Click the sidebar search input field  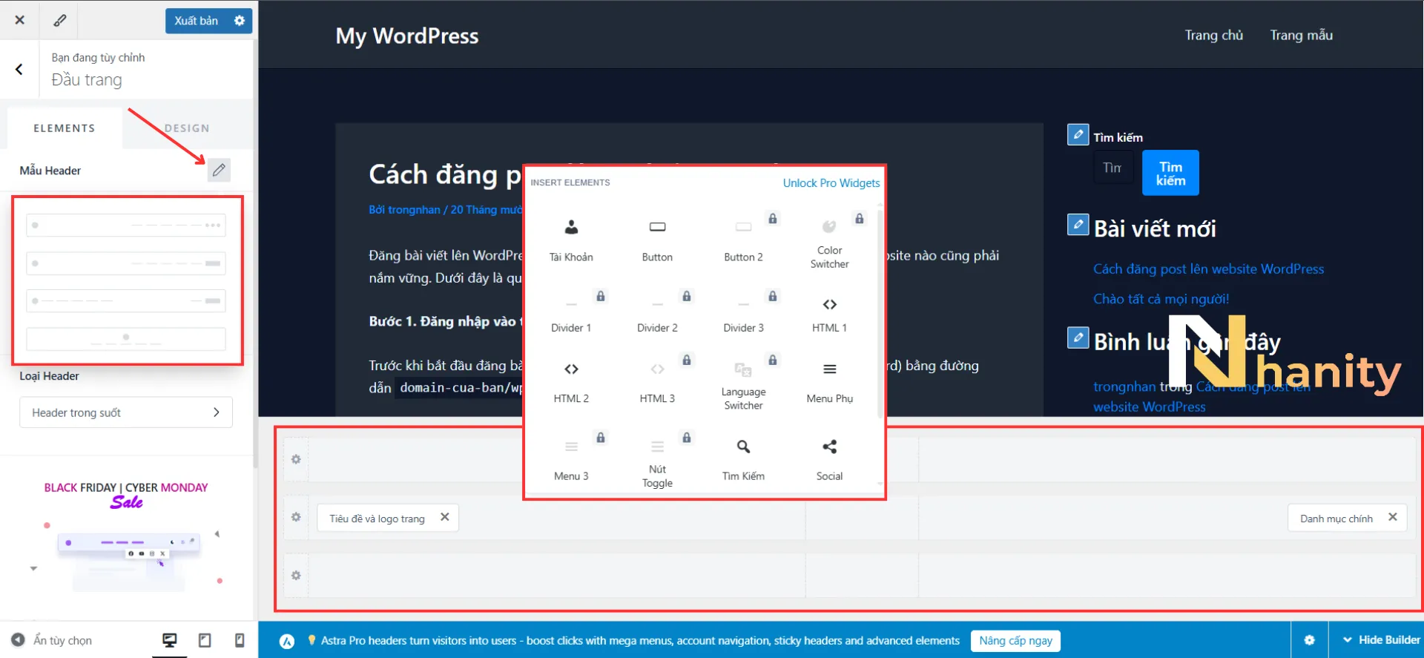coord(1113,168)
